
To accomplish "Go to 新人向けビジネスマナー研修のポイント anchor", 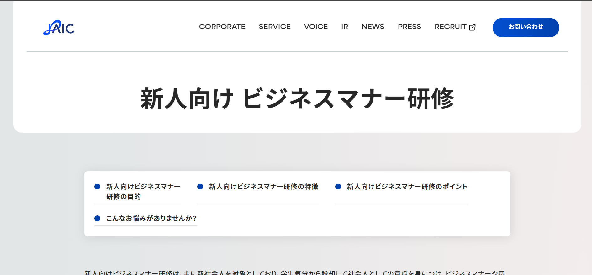I will pos(407,187).
